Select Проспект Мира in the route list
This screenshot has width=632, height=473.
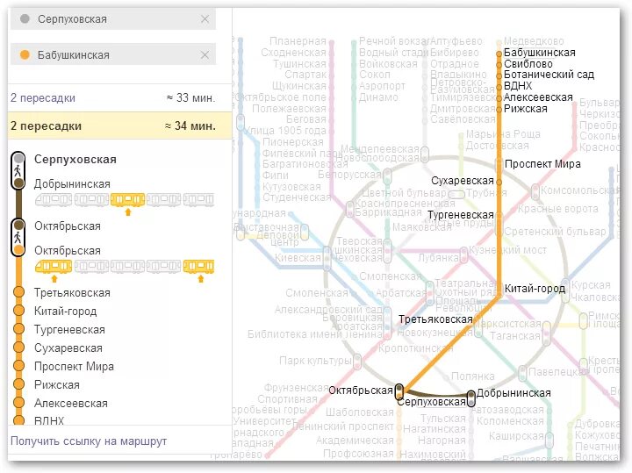coord(74,367)
